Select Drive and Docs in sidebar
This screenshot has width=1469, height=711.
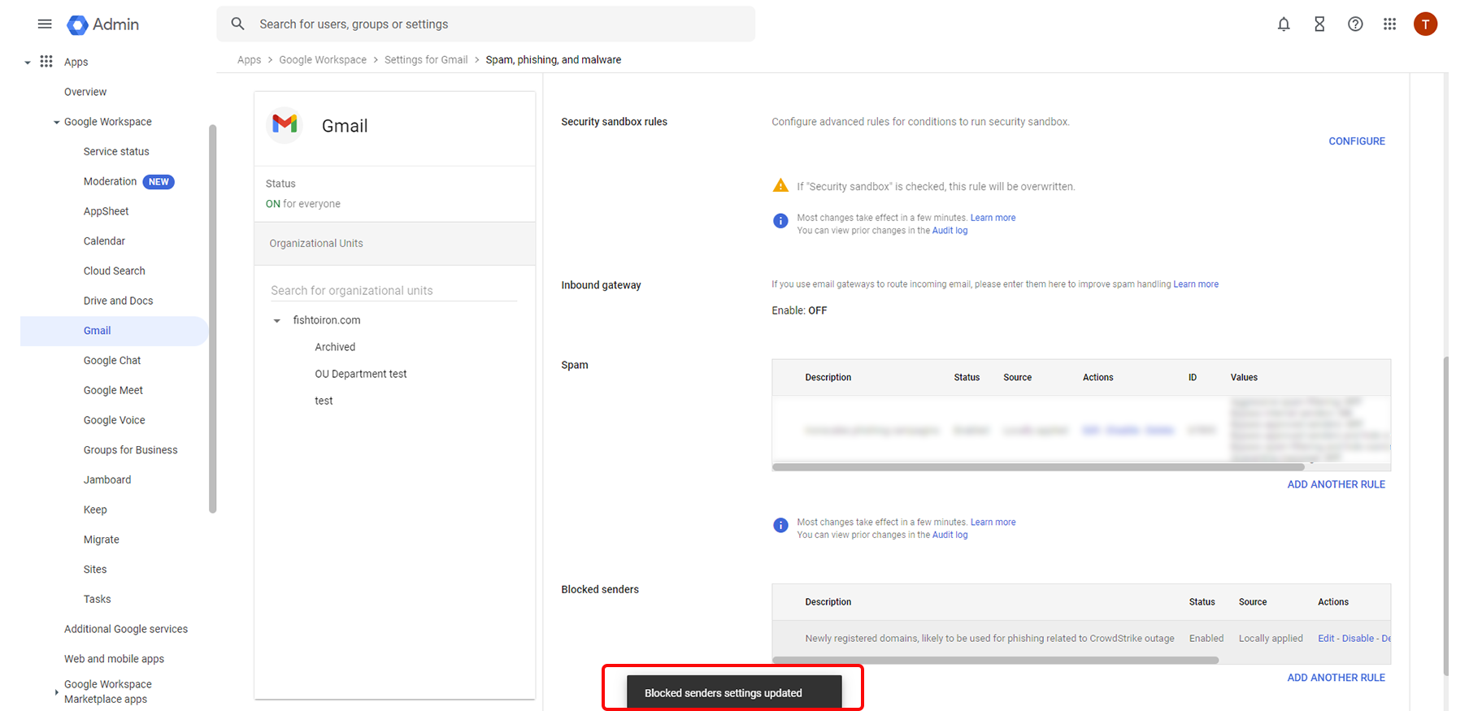118,301
